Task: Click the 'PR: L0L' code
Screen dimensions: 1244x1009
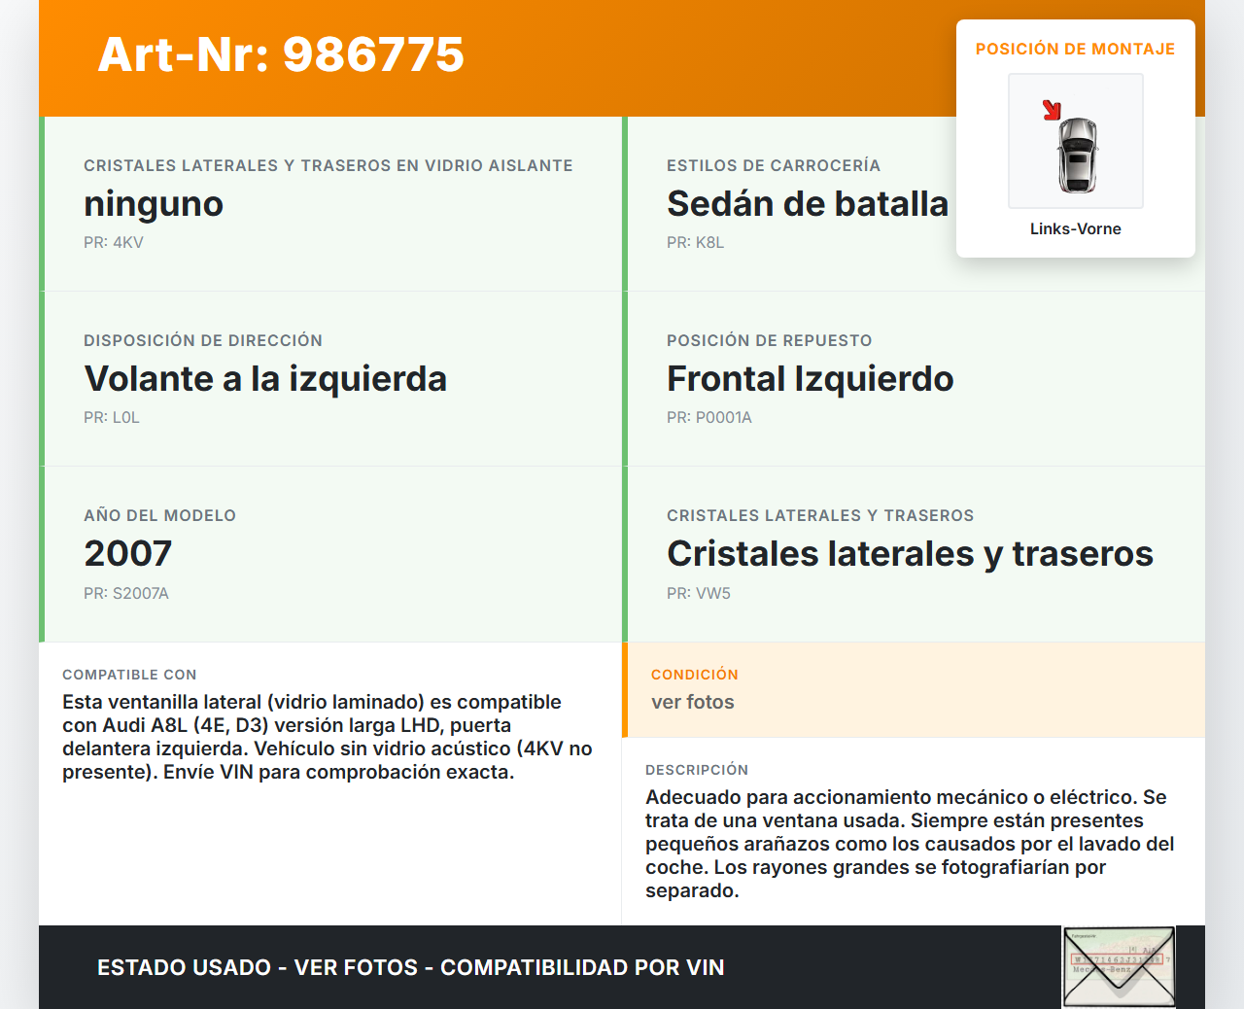Action: (x=112, y=417)
